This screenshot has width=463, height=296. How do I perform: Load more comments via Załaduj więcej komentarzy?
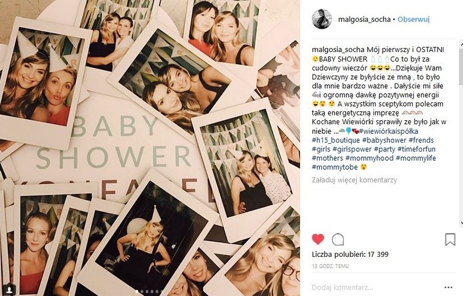pyautogui.click(x=354, y=180)
